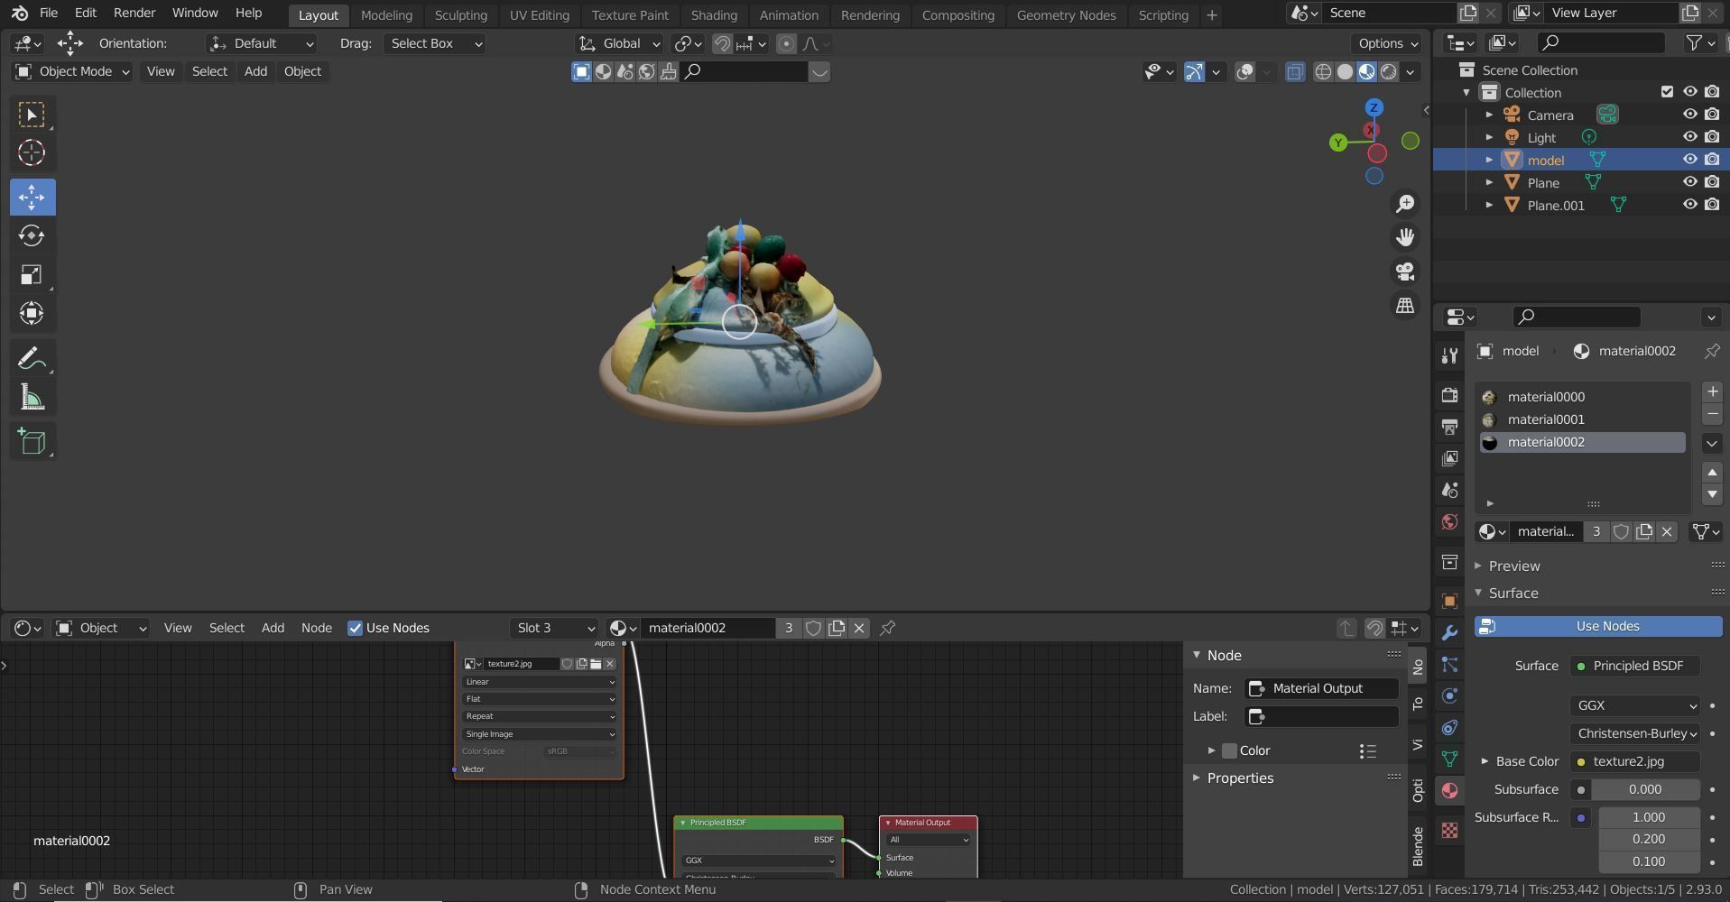This screenshot has width=1730, height=902.
Task: Hide Plane object via eye icon
Action: [x=1689, y=182]
